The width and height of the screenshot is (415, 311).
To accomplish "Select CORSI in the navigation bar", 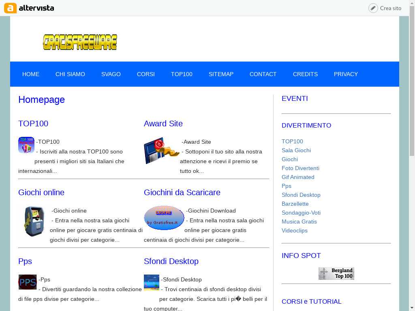I will [x=146, y=74].
